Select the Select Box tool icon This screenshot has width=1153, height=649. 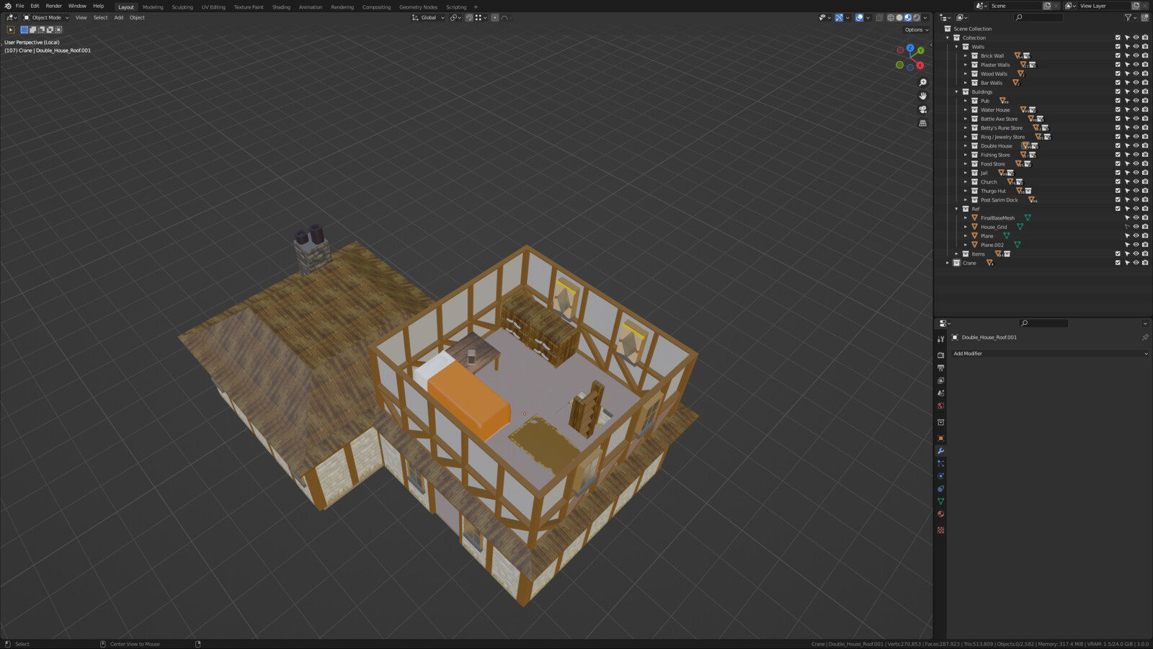(x=11, y=30)
